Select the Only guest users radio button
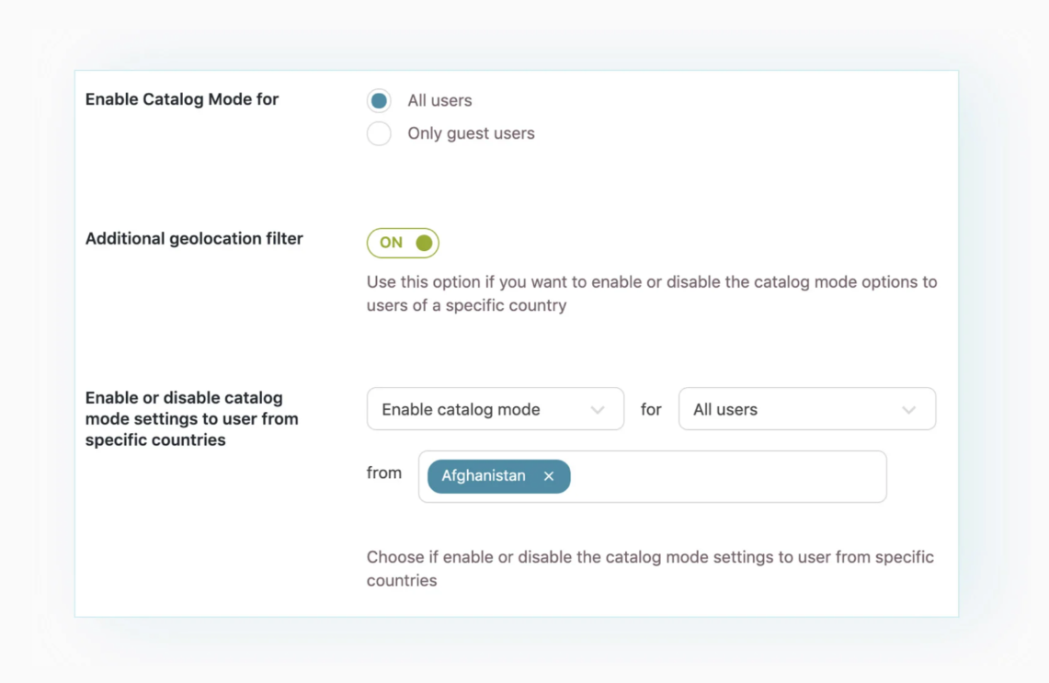Screen dimensions: 1049x683 click(x=379, y=133)
